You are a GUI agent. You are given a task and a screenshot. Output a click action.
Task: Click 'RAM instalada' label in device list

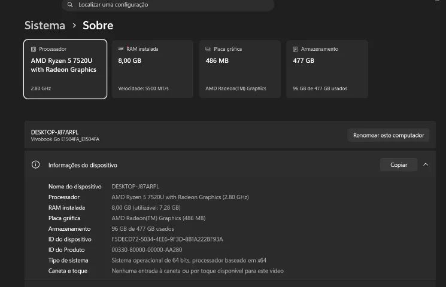66,207
